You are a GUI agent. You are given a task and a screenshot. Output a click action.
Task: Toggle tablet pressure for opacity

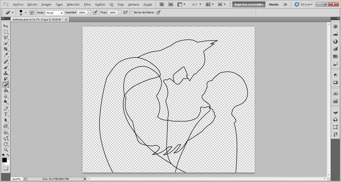[95, 12]
